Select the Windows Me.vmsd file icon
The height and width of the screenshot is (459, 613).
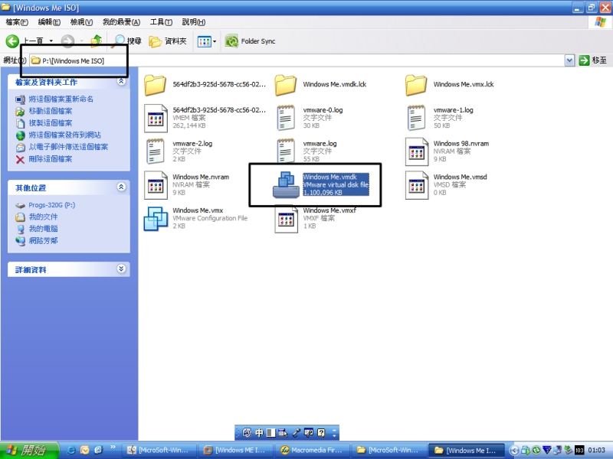[416, 185]
